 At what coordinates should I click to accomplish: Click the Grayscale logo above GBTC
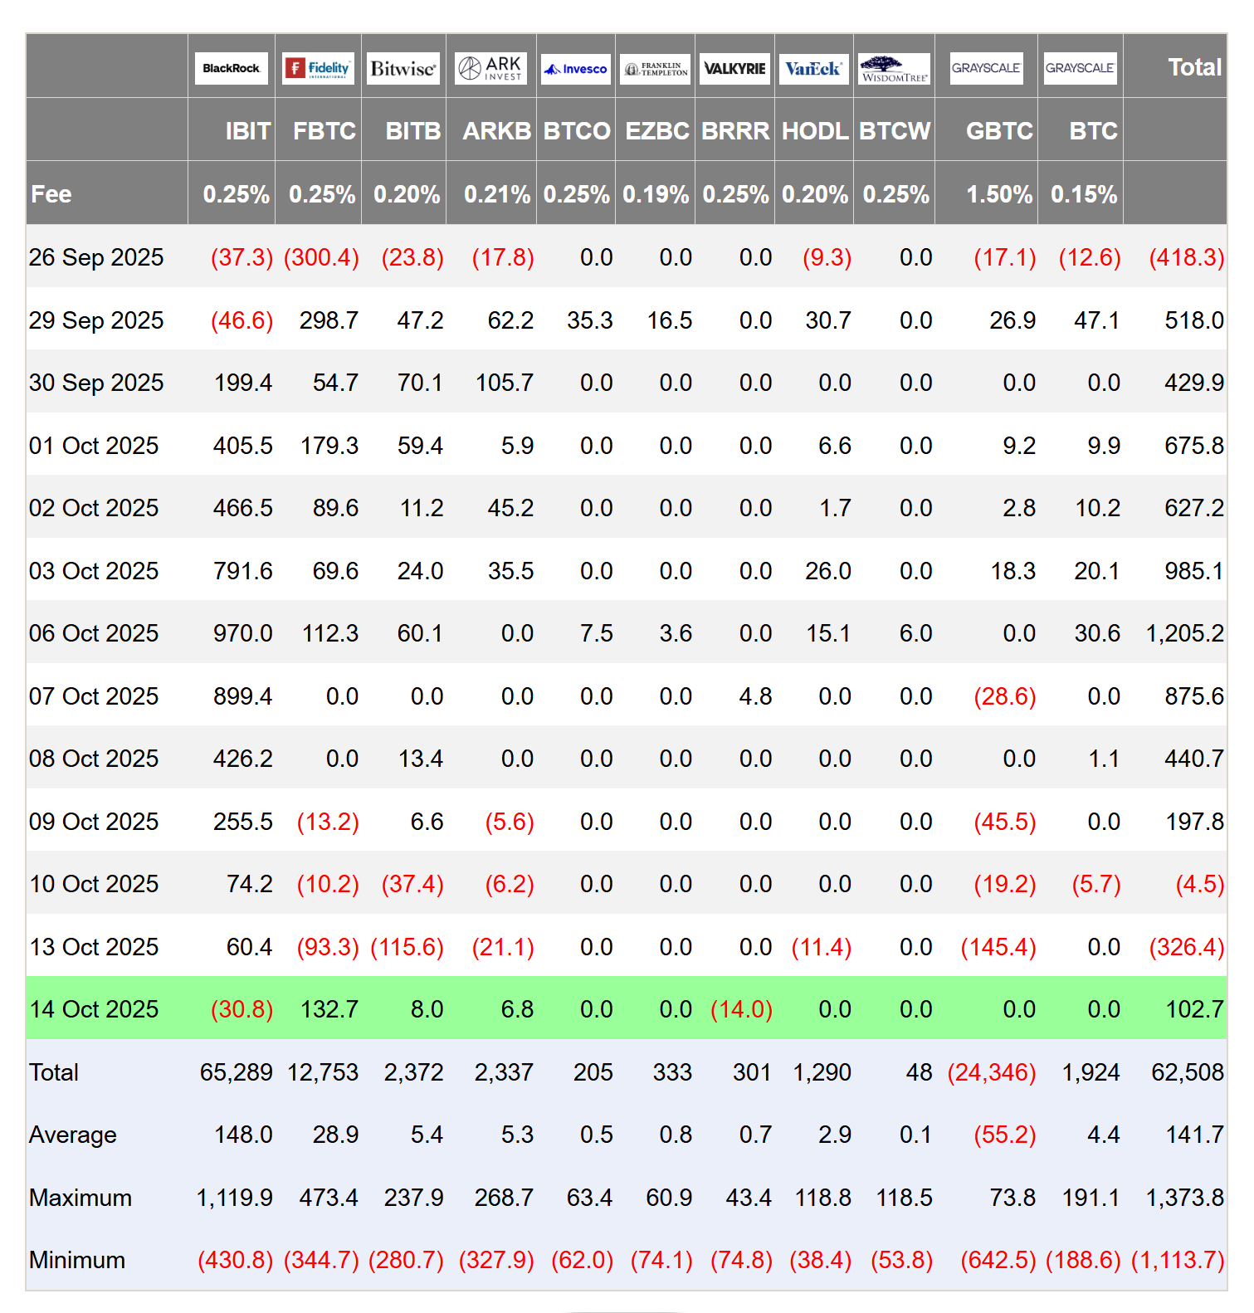click(986, 68)
